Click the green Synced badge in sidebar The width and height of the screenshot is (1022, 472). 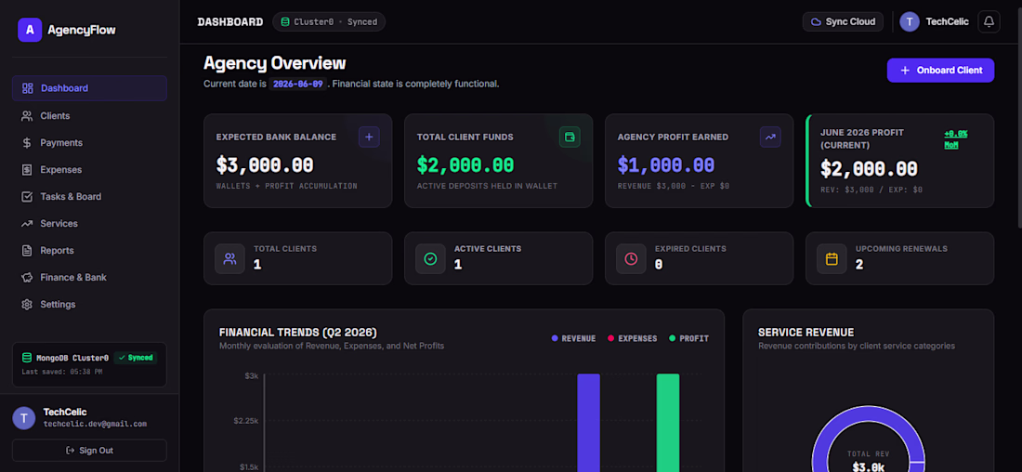(136, 358)
